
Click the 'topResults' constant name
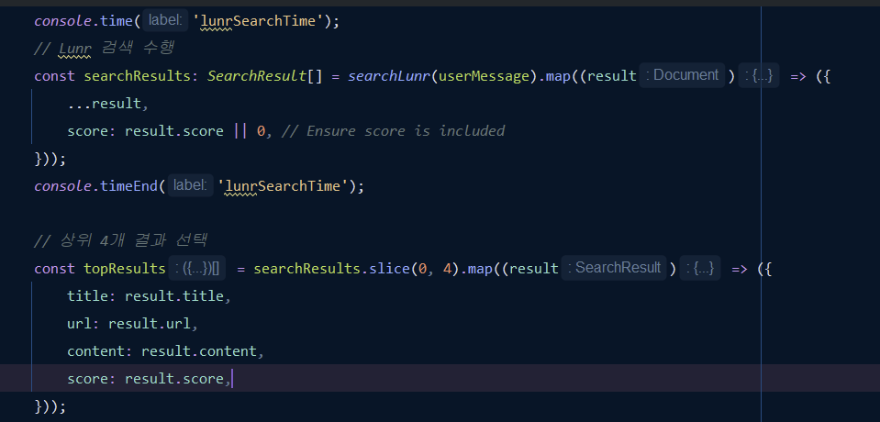pyautogui.click(x=125, y=269)
